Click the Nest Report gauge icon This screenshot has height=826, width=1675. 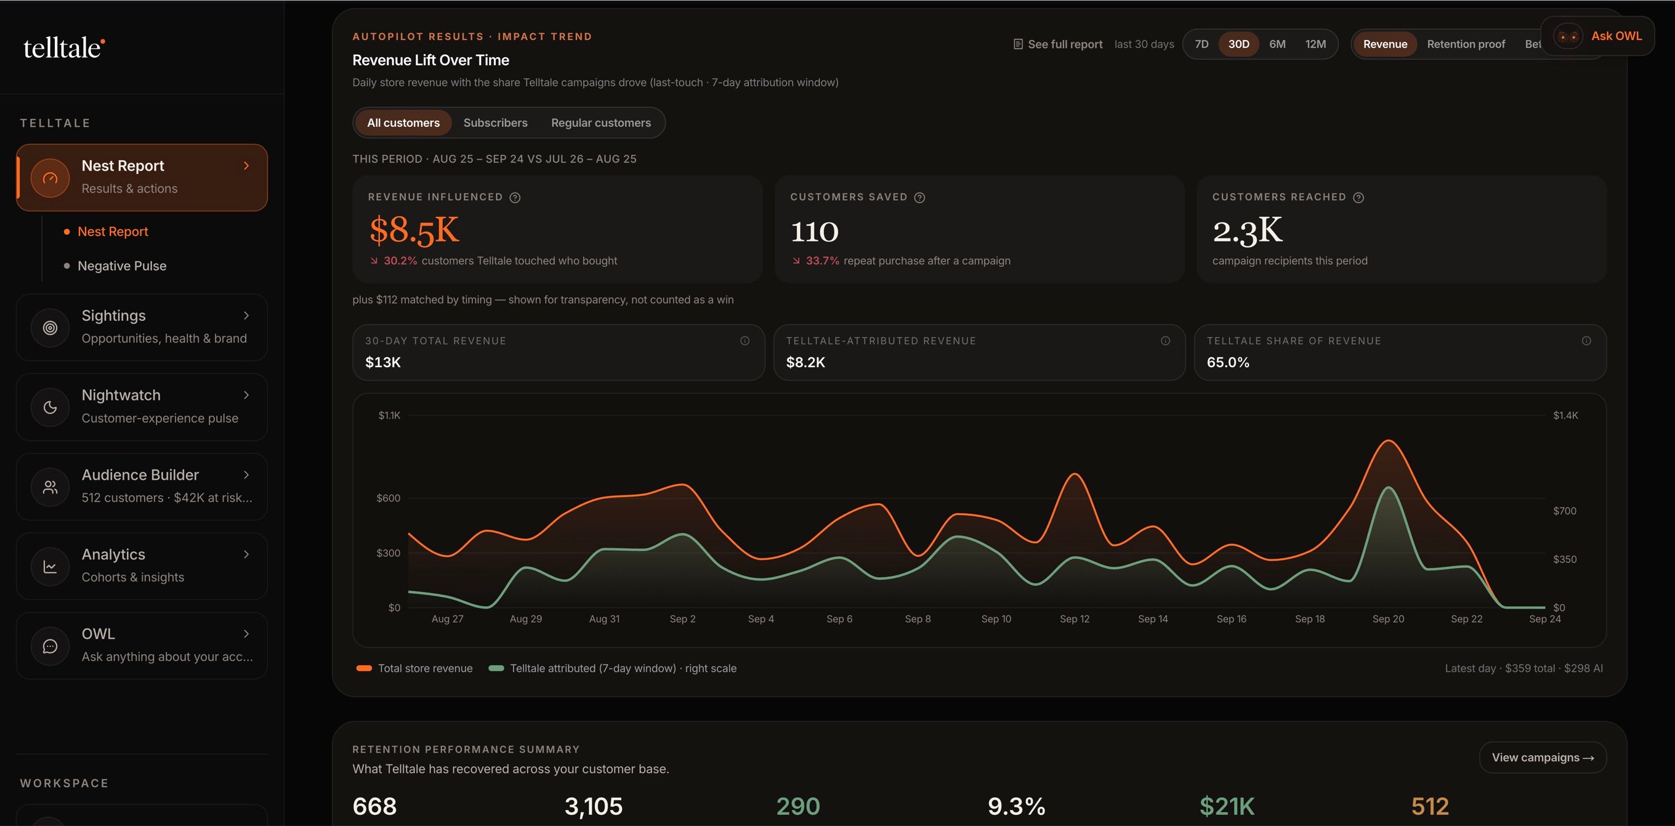(50, 177)
